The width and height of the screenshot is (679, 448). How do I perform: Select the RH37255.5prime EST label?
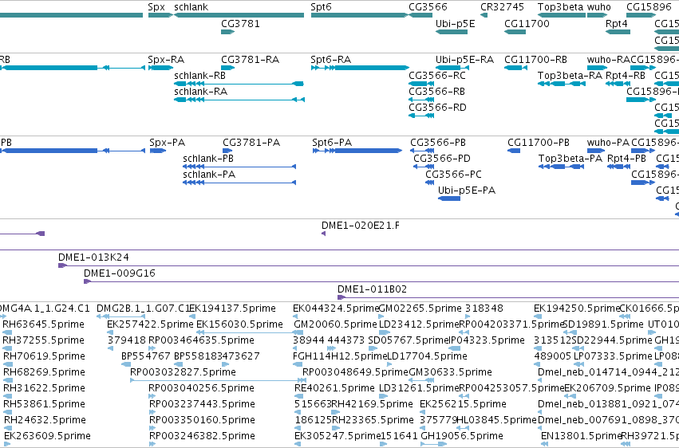click(43, 340)
